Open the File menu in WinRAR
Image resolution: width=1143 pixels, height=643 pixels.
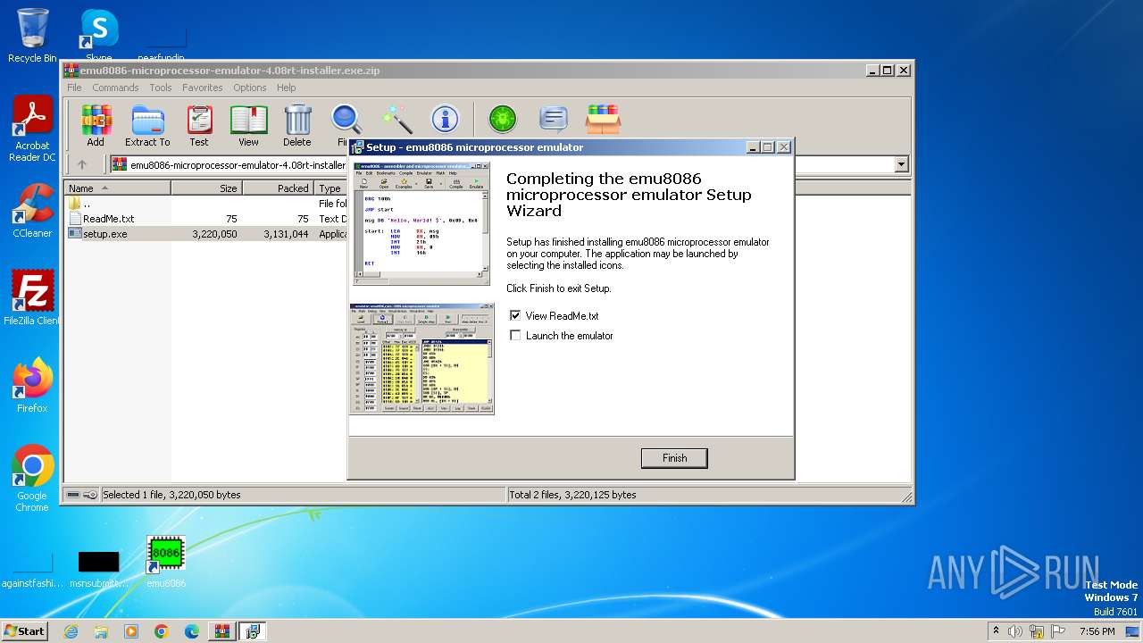tap(74, 88)
